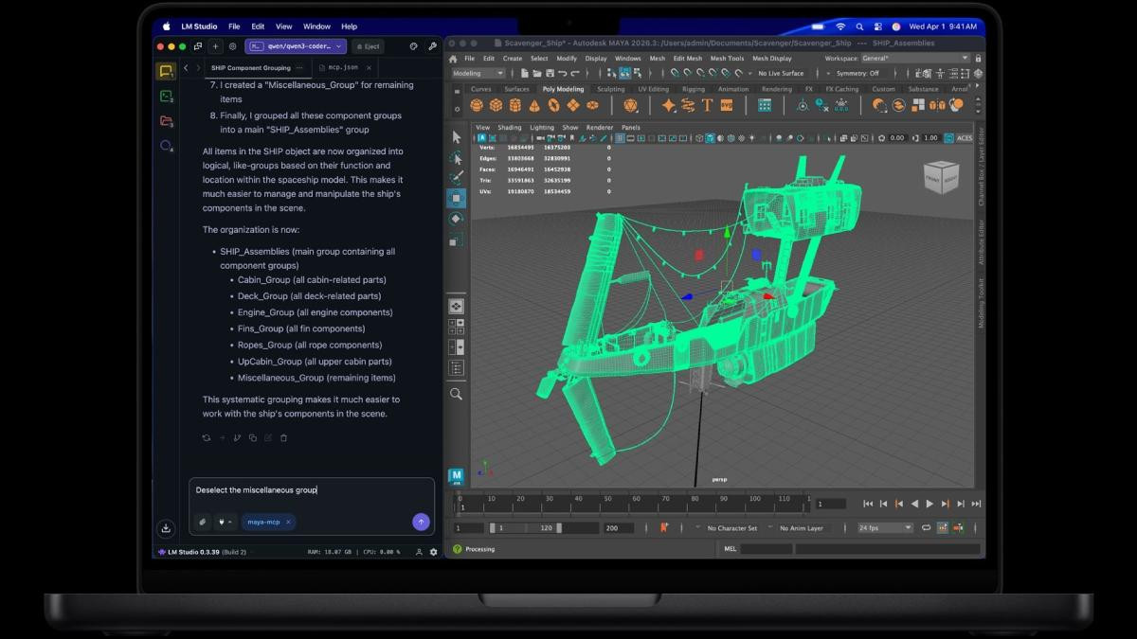Delete the assistant message with trash icon
Viewport: 1137px width, 639px height.
pyautogui.click(x=283, y=437)
